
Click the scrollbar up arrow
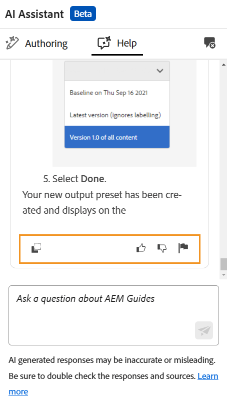click(x=223, y=65)
